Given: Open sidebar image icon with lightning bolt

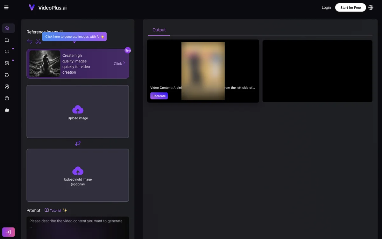Looking at the screenshot, I should coord(7,86).
